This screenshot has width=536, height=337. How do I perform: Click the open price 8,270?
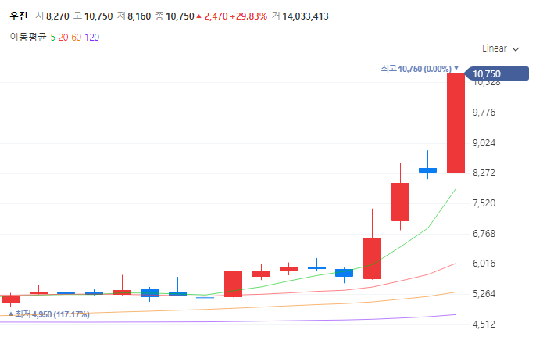(58, 16)
